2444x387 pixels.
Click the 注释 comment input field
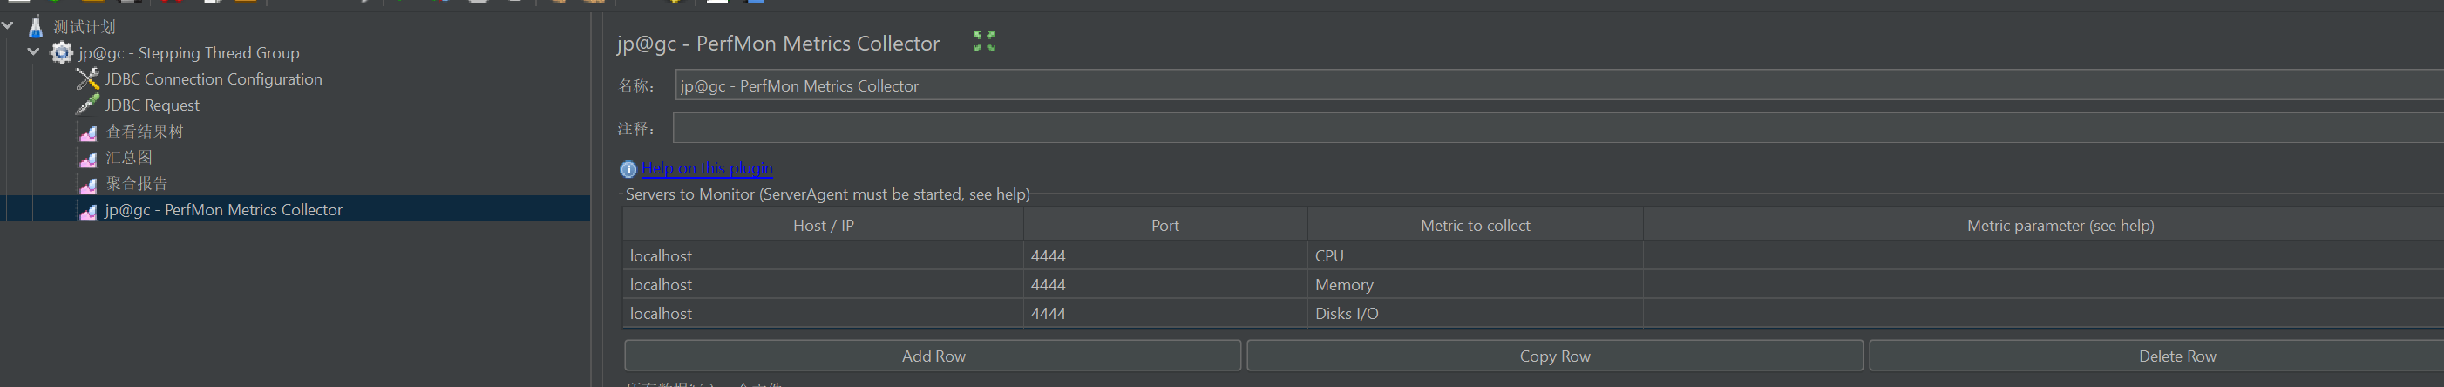[1558, 128]
